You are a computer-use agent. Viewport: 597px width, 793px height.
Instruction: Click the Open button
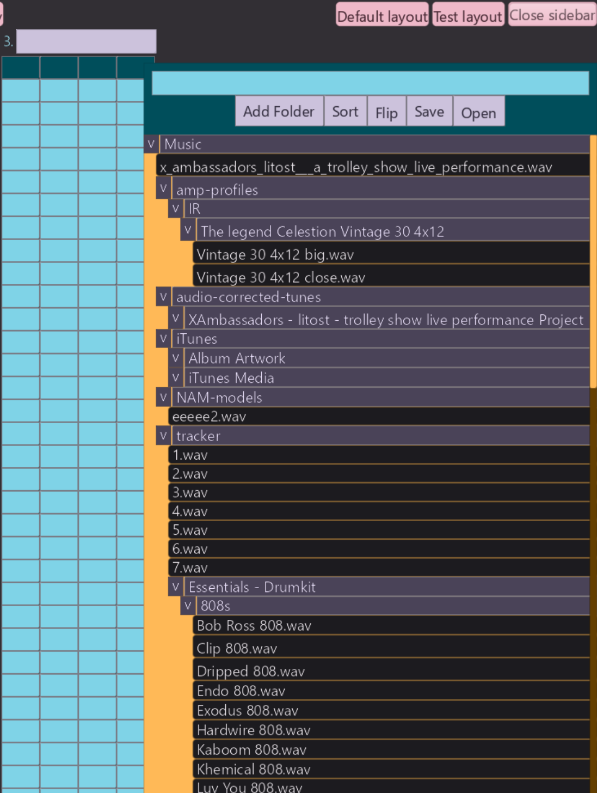[x=478, y=113]
